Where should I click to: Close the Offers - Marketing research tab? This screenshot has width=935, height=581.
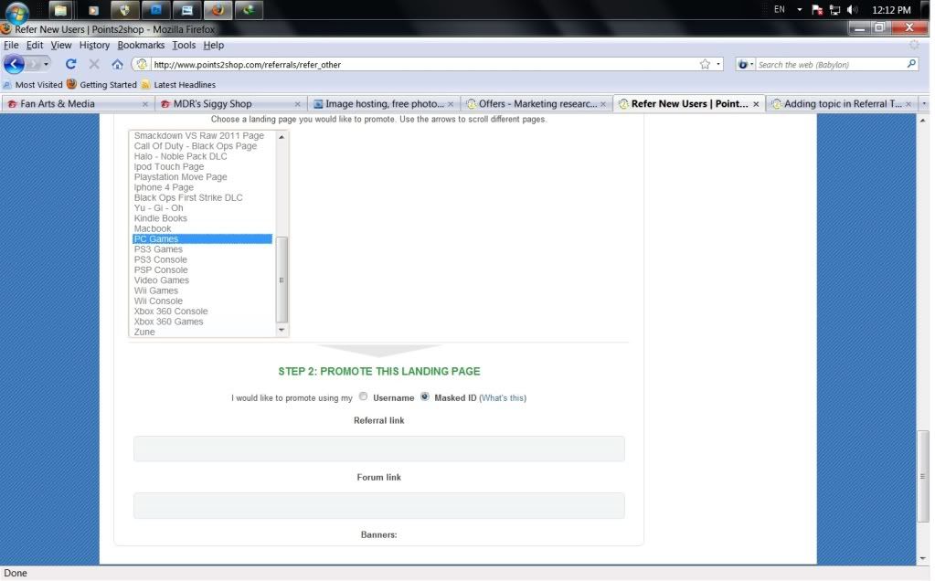point(603,104)
